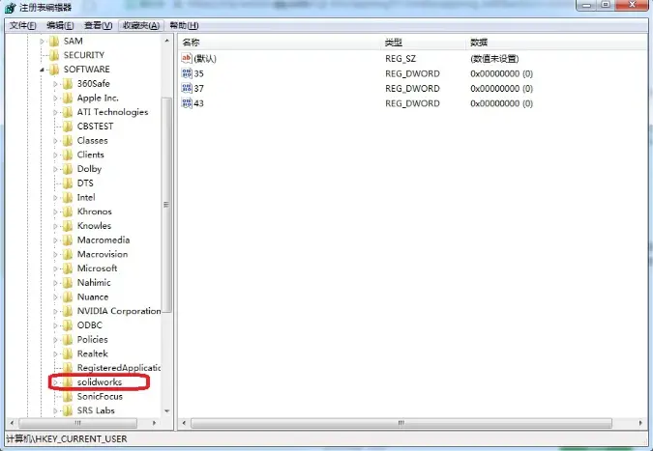Click the status bar path 计算机\HKEY_CURRENT_USER
Screen dimensions: 653x451
(x=67, y=439)
